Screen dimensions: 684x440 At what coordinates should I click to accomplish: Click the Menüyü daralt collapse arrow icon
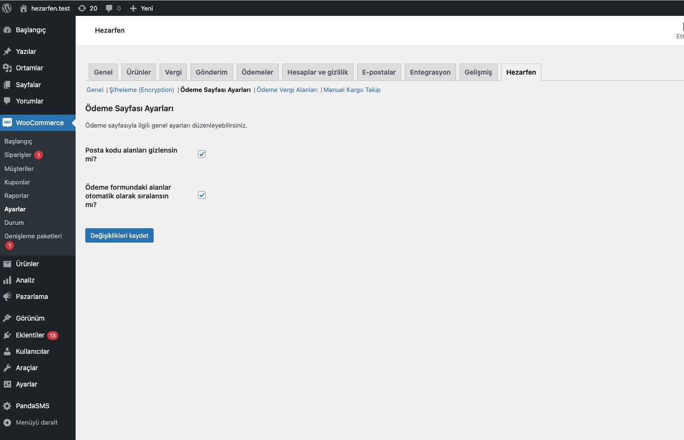point(7,423)
